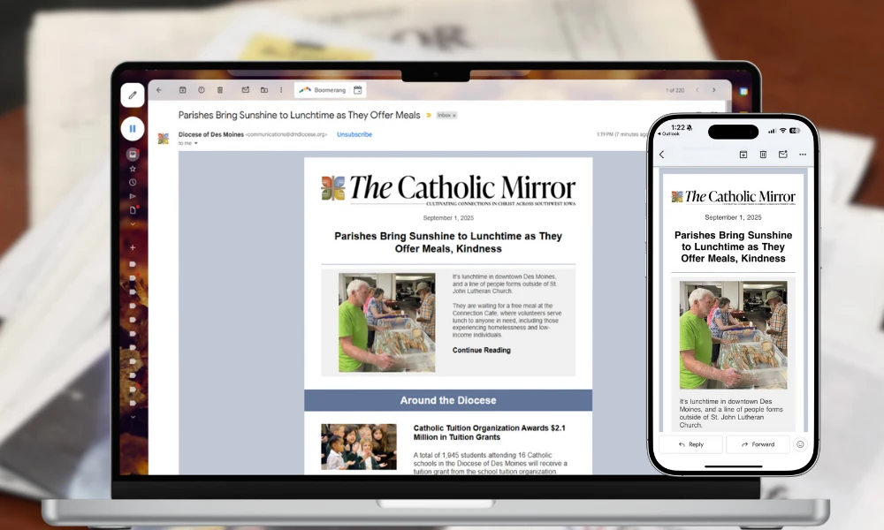884x530 pixels.
Task: Click the Boomerang pause button in sidebar
Action: pyautogui.click(x=133, y=129)
